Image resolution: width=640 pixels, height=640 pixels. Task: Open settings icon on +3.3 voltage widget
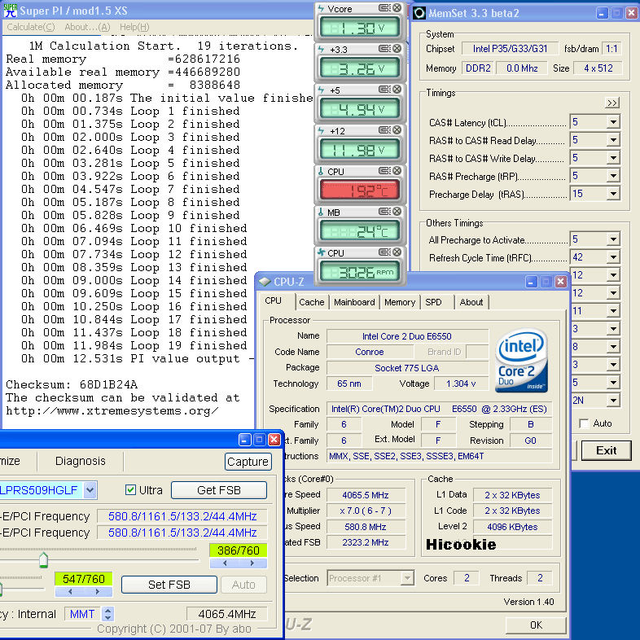[x=385, y=50]
